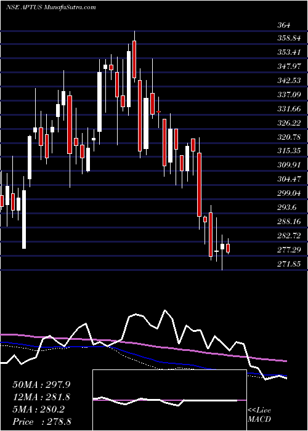
Task: Click the last red candlestick on the right
Action: click(228, 248)
